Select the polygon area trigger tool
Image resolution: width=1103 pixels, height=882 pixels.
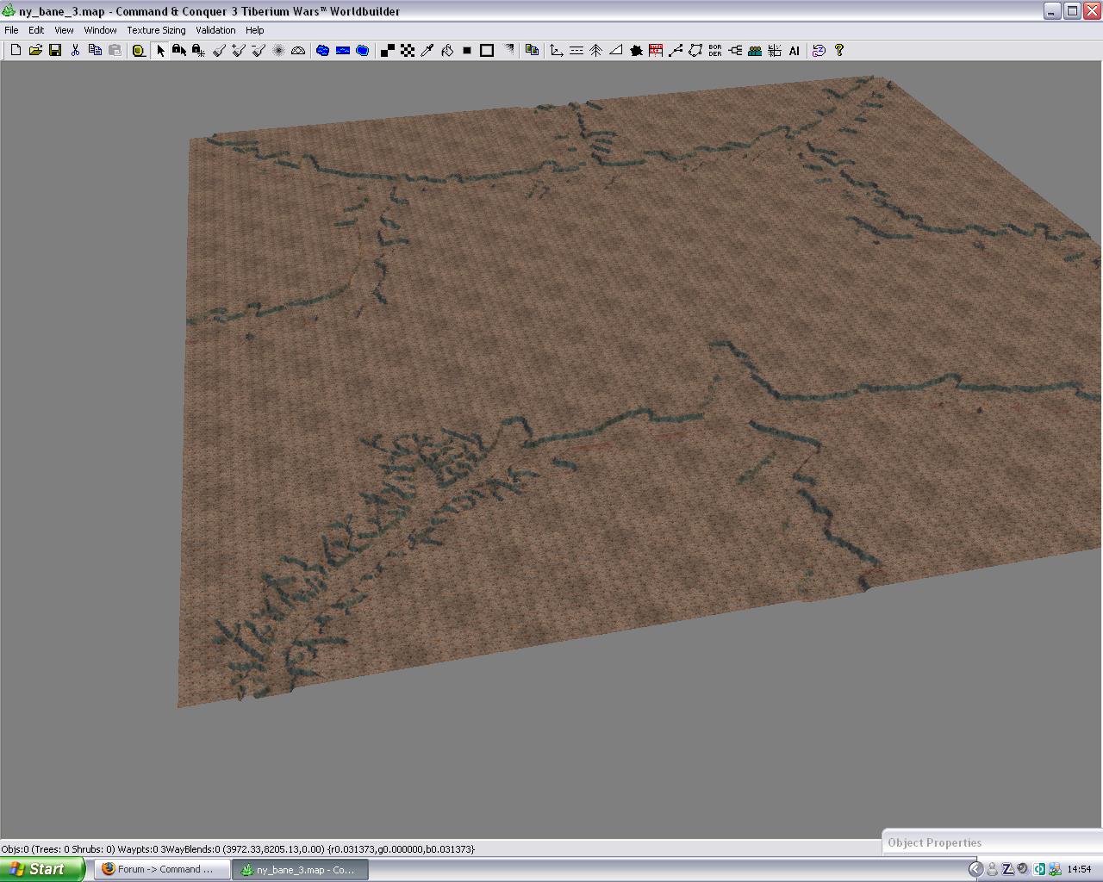[x=695, y=51]
